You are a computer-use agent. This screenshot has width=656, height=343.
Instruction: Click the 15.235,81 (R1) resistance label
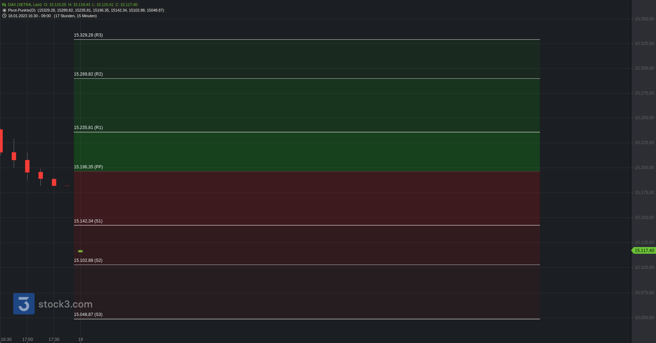coord(88,128)
